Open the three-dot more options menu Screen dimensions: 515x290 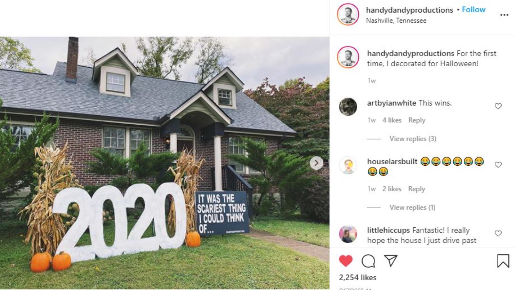pos(504,15)
